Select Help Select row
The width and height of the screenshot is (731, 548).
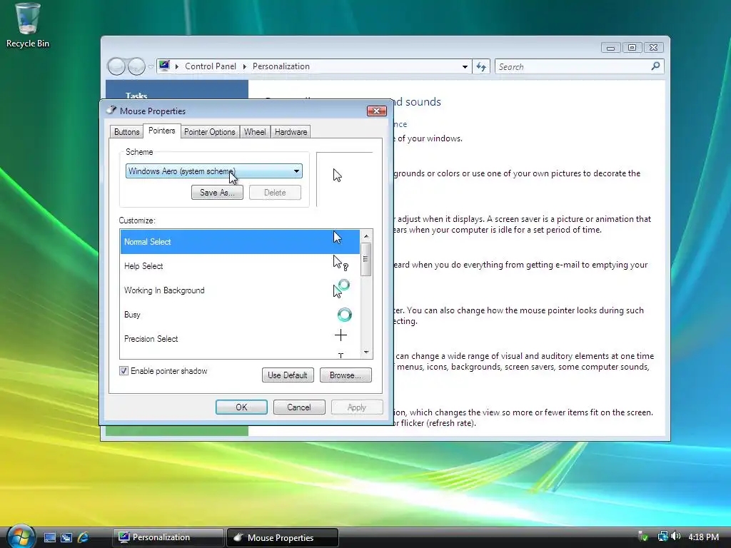pos(240,266)
